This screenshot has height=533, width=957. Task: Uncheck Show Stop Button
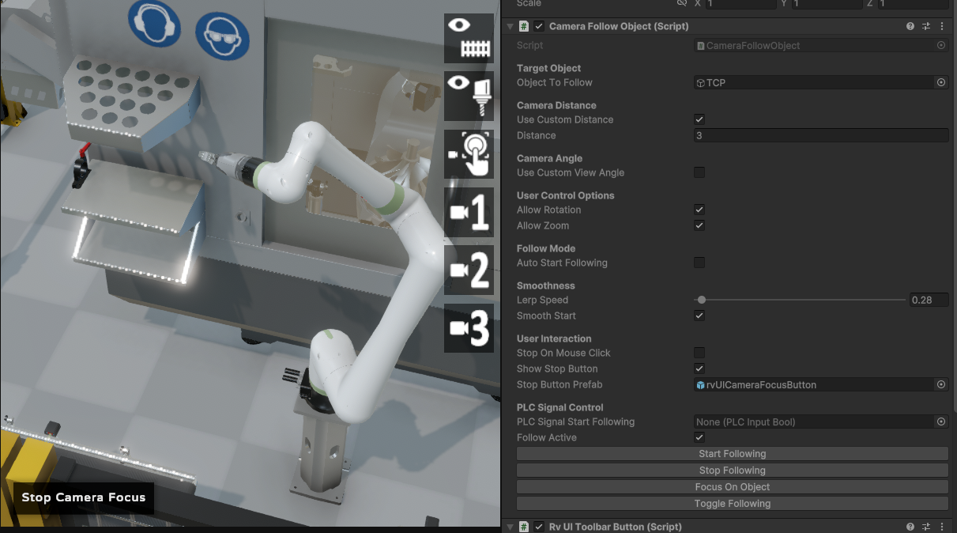pyautogui.click(x=699, y=369)
